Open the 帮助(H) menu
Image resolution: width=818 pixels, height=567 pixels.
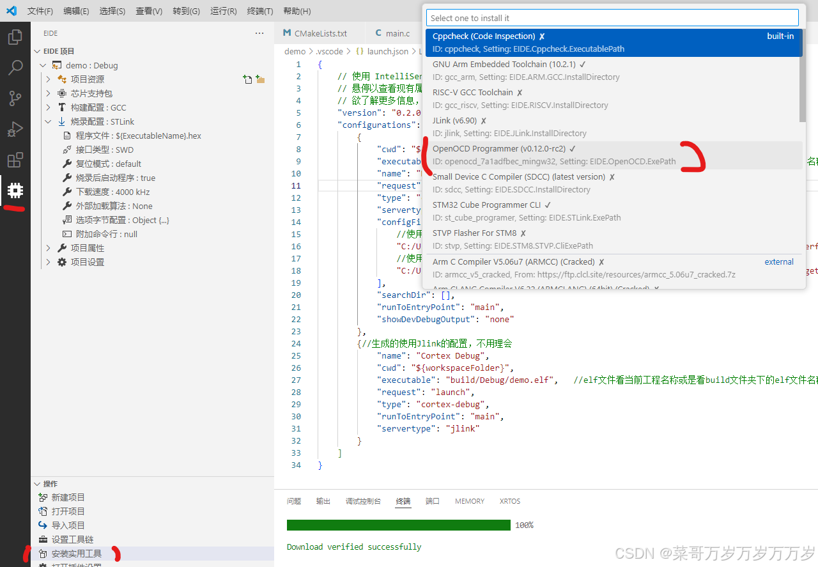(x=297, y=11)
